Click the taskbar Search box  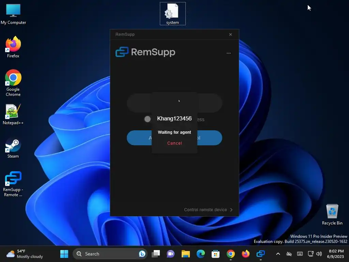click(110, 254)
